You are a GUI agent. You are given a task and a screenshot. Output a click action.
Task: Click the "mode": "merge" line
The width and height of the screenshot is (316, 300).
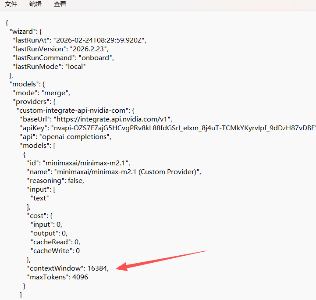42,93
